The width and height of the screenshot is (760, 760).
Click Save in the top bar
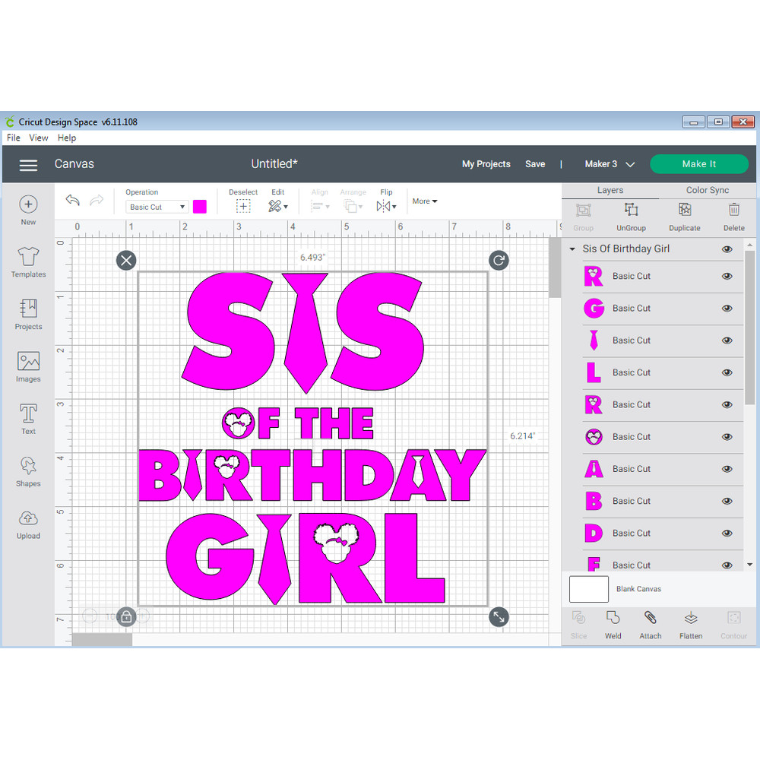(x=535, y=163)
